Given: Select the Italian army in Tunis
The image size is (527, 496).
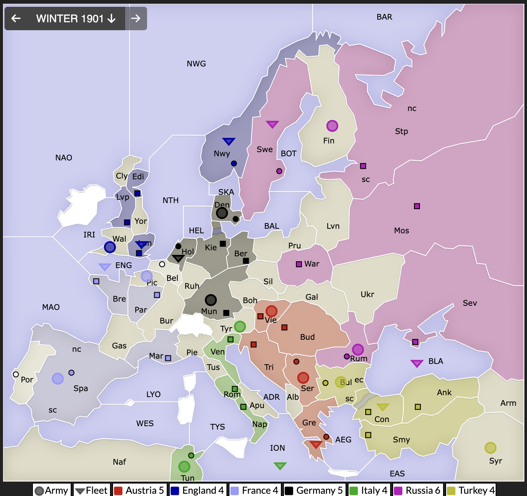Looking at the screenshot, I should click(184, 467).
